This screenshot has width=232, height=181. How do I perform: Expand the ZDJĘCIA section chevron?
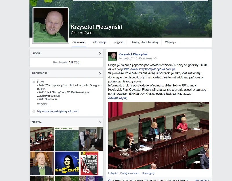pyautogui.click(x=100, y=122)
